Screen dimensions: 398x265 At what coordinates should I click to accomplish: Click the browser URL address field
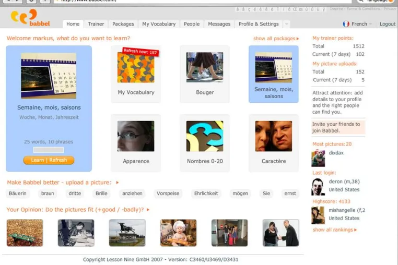[203, 1]
